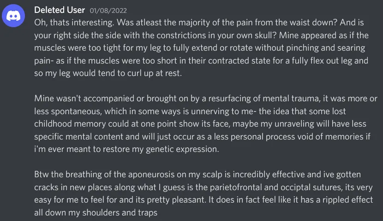Click the opening words "Oh, thats interesting."
The width and height of the screenshot is (383, 221).
tap(74, 23)
